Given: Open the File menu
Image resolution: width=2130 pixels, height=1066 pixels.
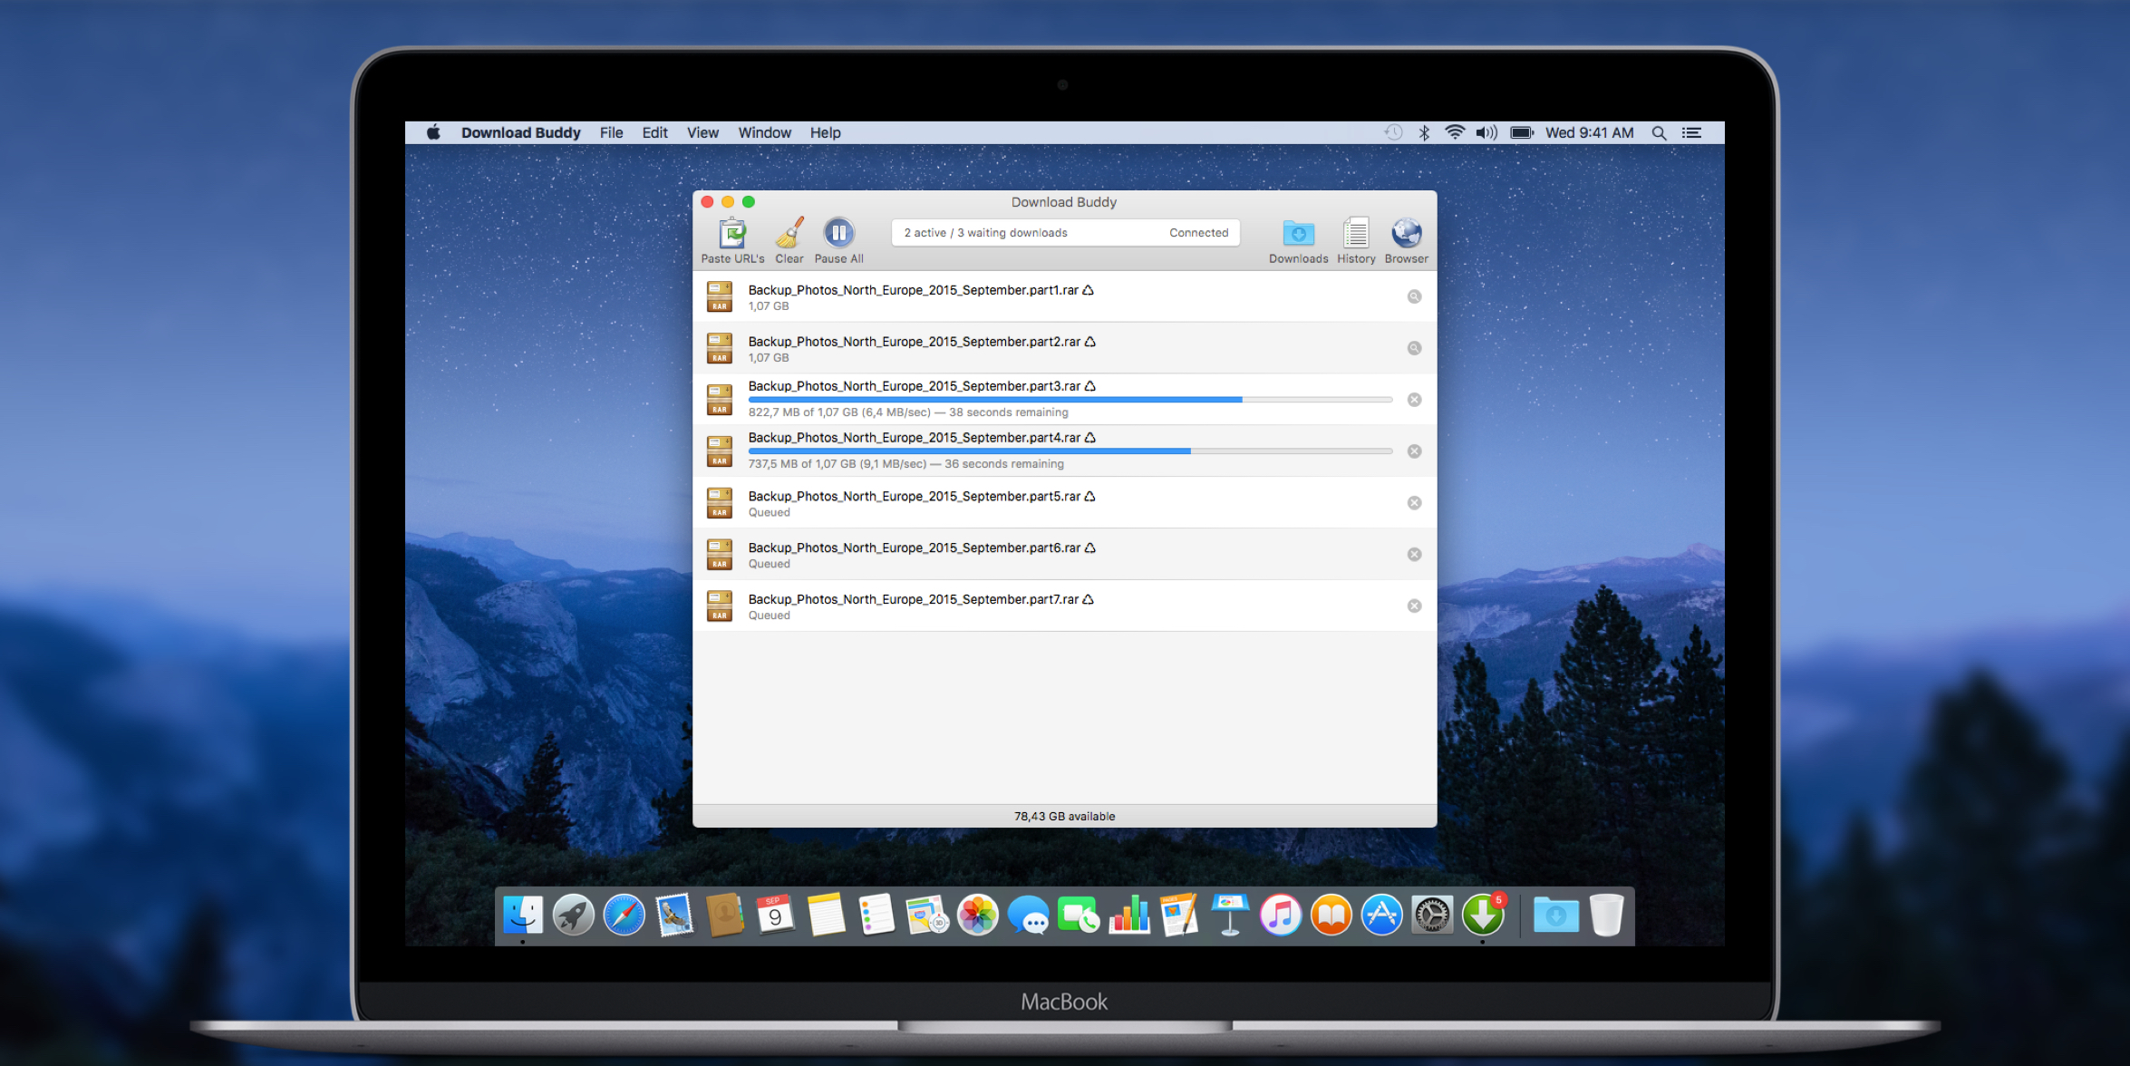Looking at the screenshot, I should pos(611,132).
